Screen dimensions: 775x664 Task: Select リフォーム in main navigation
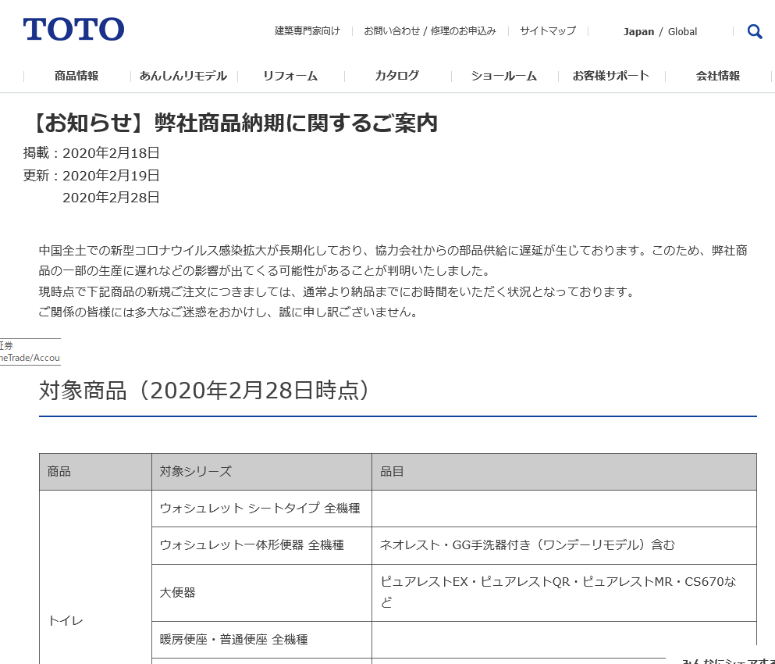tap(290, 76)
